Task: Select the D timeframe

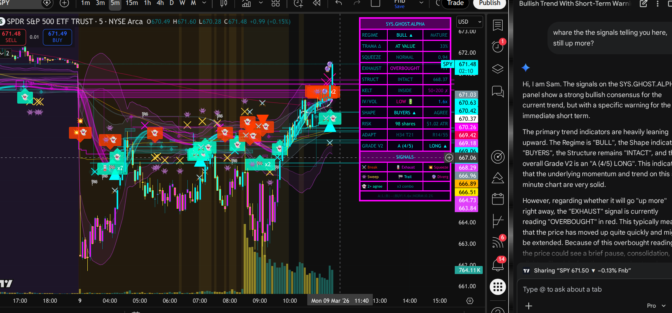Action: [x=172, y=3]
